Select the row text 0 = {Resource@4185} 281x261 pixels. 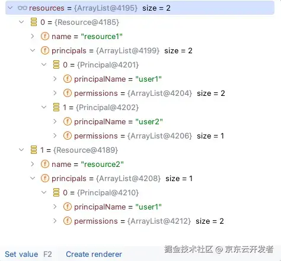[x=80, y=22]
